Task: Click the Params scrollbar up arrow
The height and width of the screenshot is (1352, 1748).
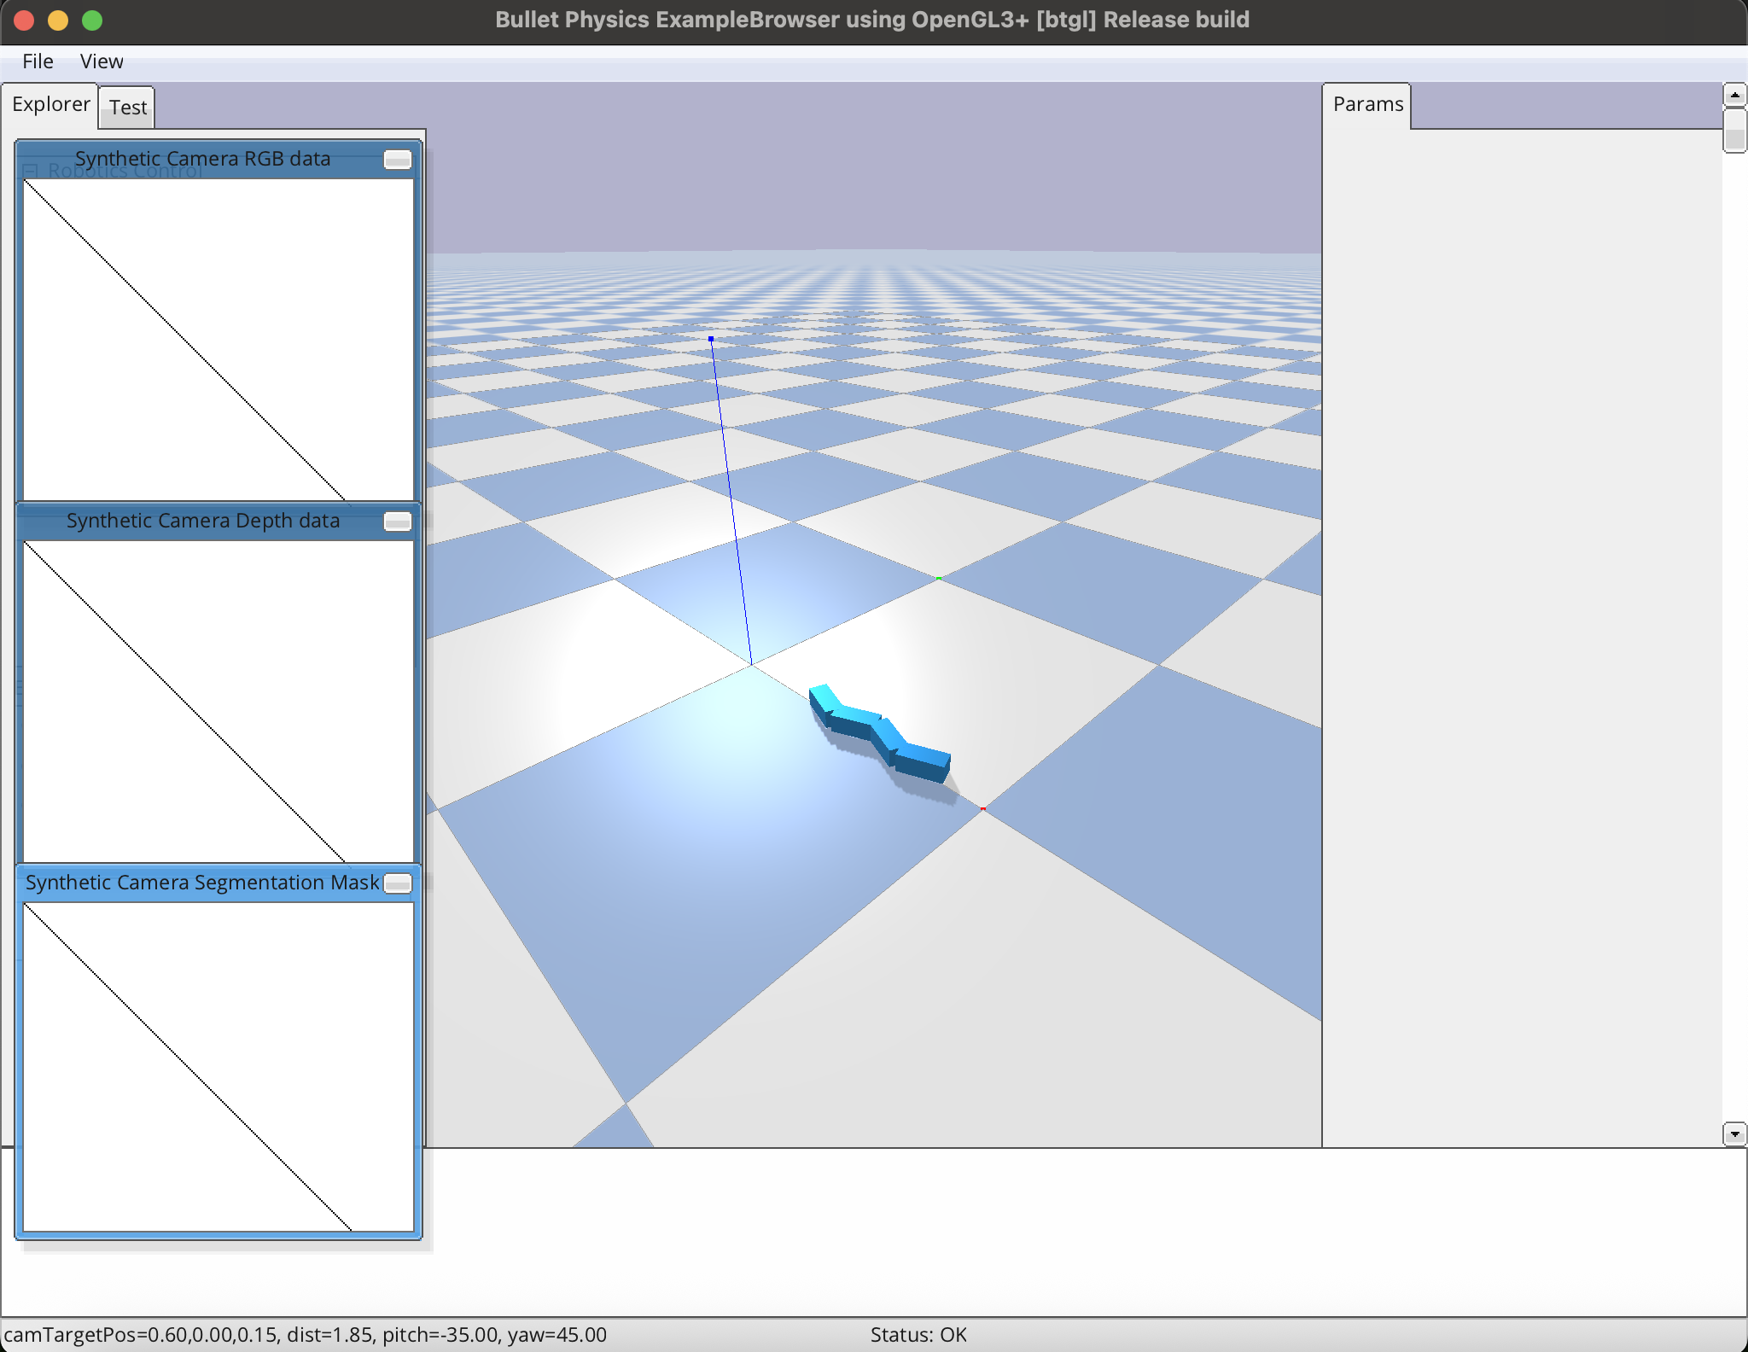Action: [x=1733, y=95]
